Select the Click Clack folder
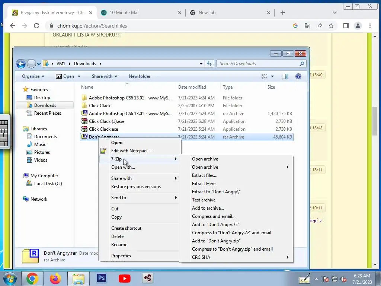 [100, 105]
